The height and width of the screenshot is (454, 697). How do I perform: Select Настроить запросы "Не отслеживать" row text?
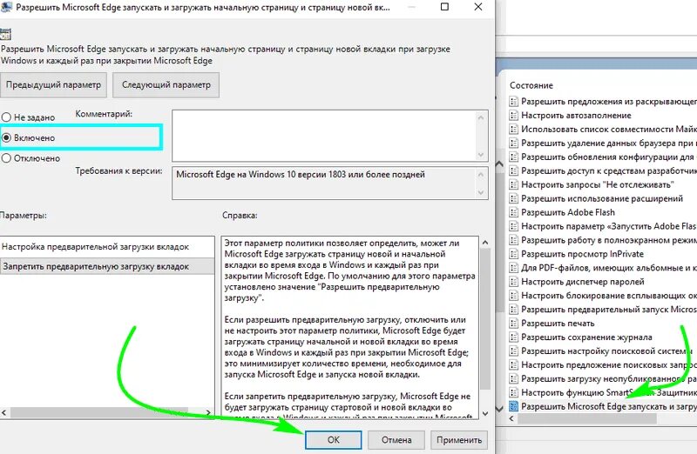point(598,184)
